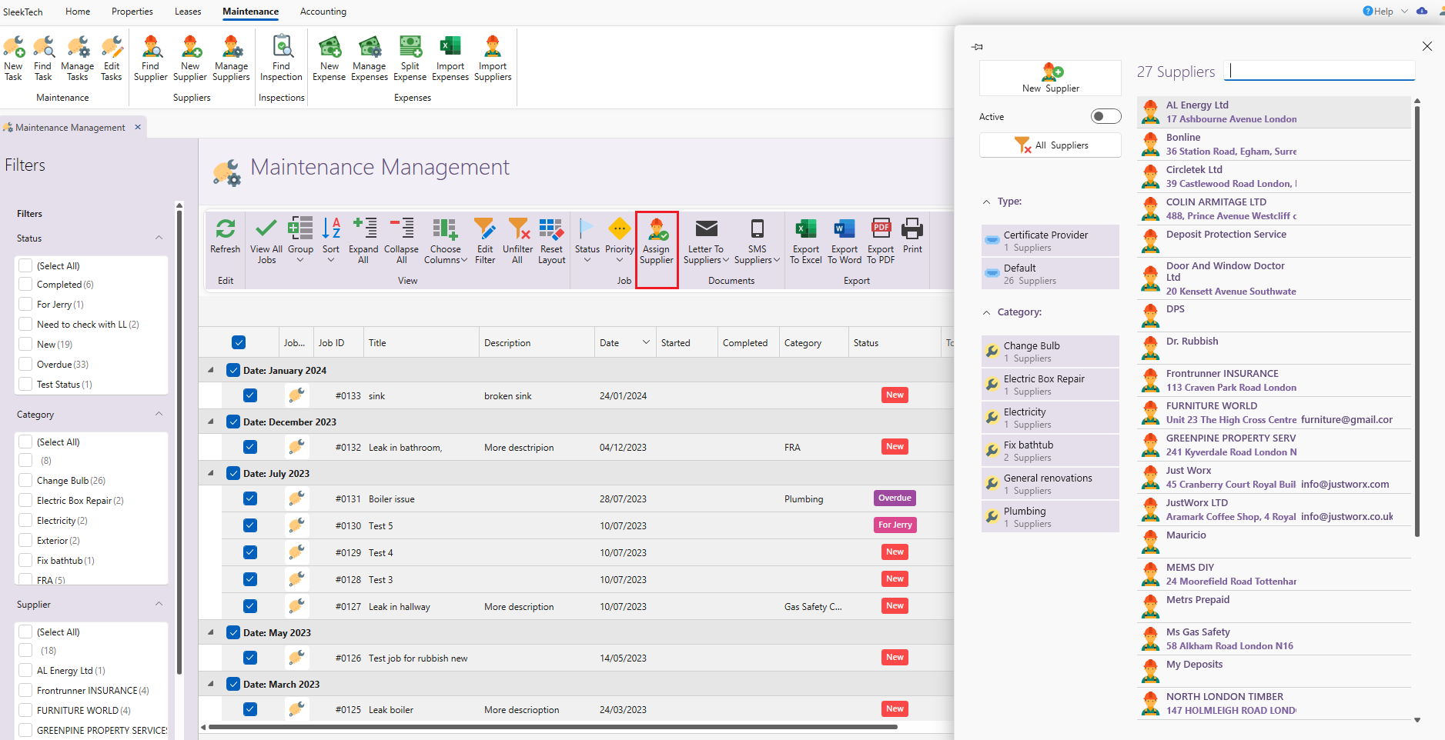Click New Supplier in the side panel
Viewport: 1445px width, 740px height.
click(x=1050, y=78)
